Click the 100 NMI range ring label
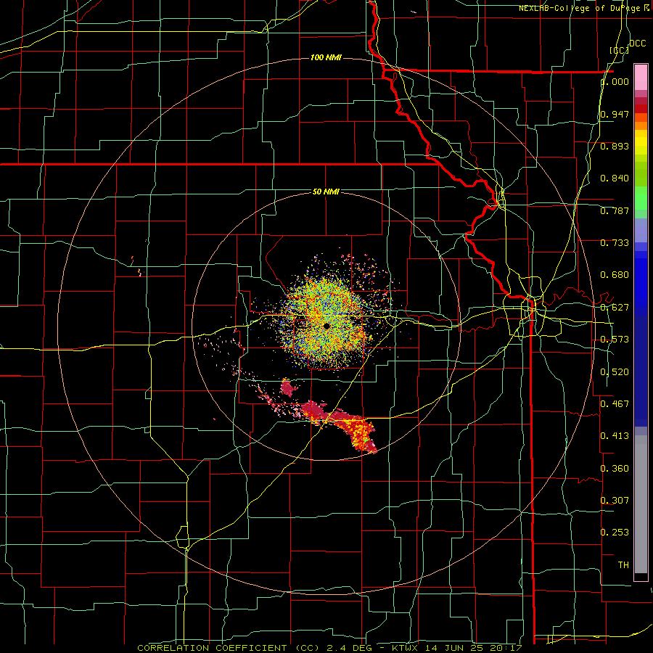This screenshot has height=653, width=653. click(326, 57)
